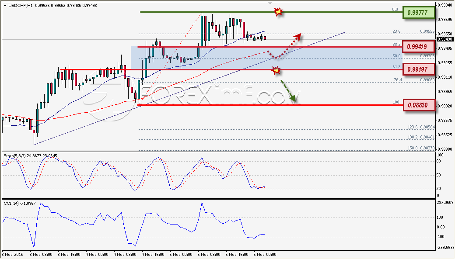This screenshot has width=455, height=259.
Task: Click the 0.99308 Fibonacci price value
Action: [x=427, y=56]
